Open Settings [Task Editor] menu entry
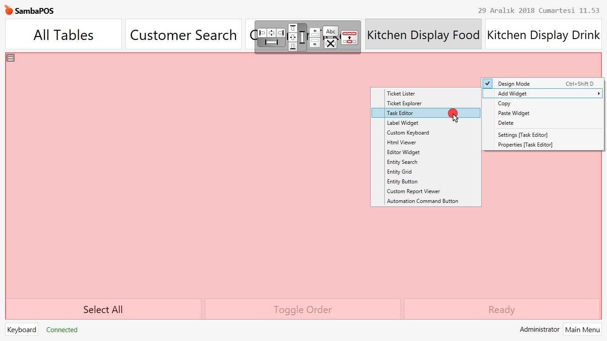The image size is (607, 341). 522,135
